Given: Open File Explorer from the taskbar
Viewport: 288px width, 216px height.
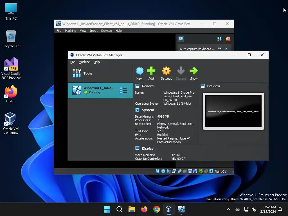Looking at the screenshot, I should point(132,209).
